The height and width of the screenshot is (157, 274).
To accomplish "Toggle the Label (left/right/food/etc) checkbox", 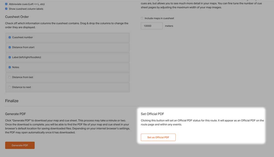I will [x=10, y=57].
